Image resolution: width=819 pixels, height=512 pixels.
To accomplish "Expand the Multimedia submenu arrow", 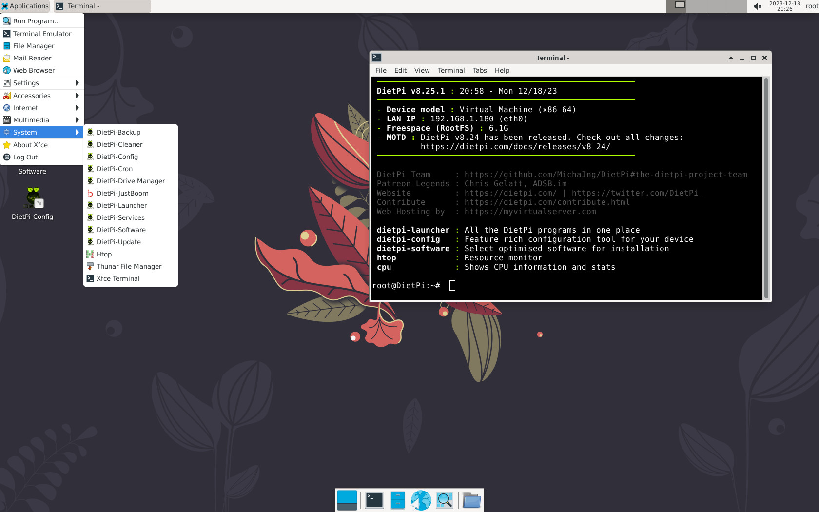I will pos(77,120).
